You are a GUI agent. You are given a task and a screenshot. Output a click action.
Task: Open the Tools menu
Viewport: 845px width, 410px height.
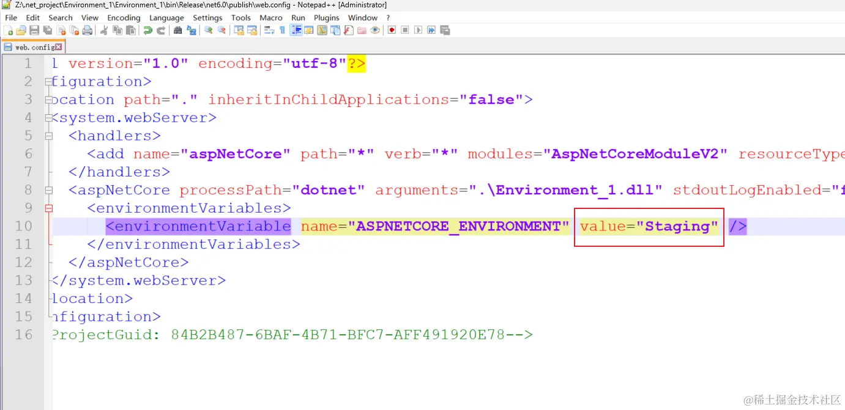(x=241, y=18)
